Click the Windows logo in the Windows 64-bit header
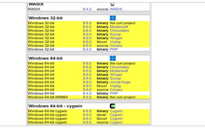 (x=113, y=58)
